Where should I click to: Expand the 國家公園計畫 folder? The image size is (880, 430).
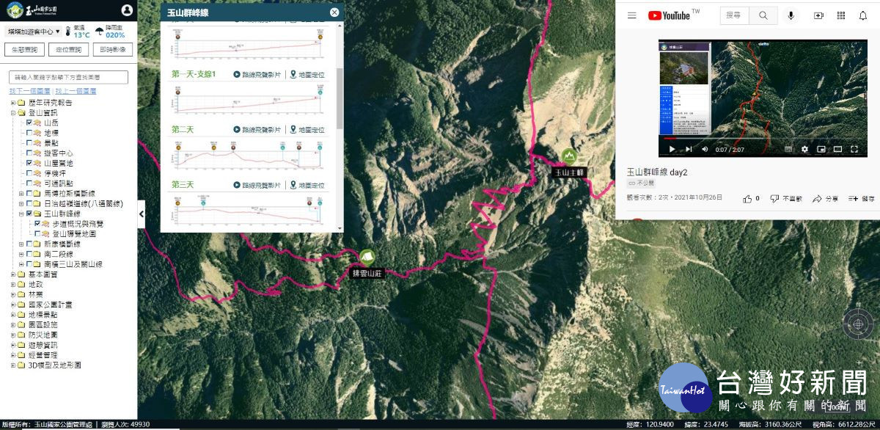(x=12, y=304)
